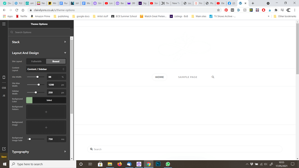Screen dimensions: 299x168
Task: Open the Windows notification center icon
Action: click(x=292, y=164)
